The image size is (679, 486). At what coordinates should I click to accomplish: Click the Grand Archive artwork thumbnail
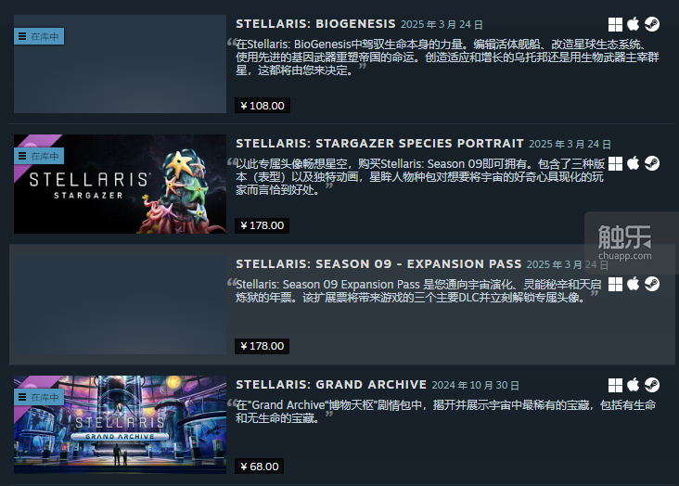point(120,425)
